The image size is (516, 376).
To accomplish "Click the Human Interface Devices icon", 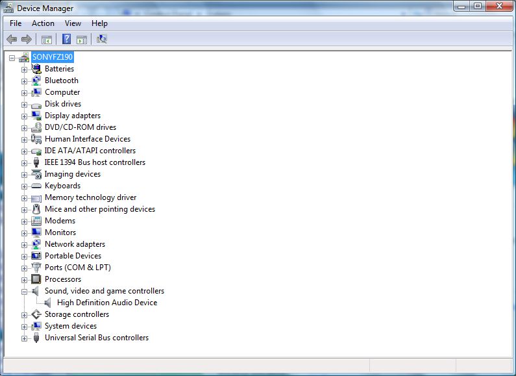I will click(36, 139).
